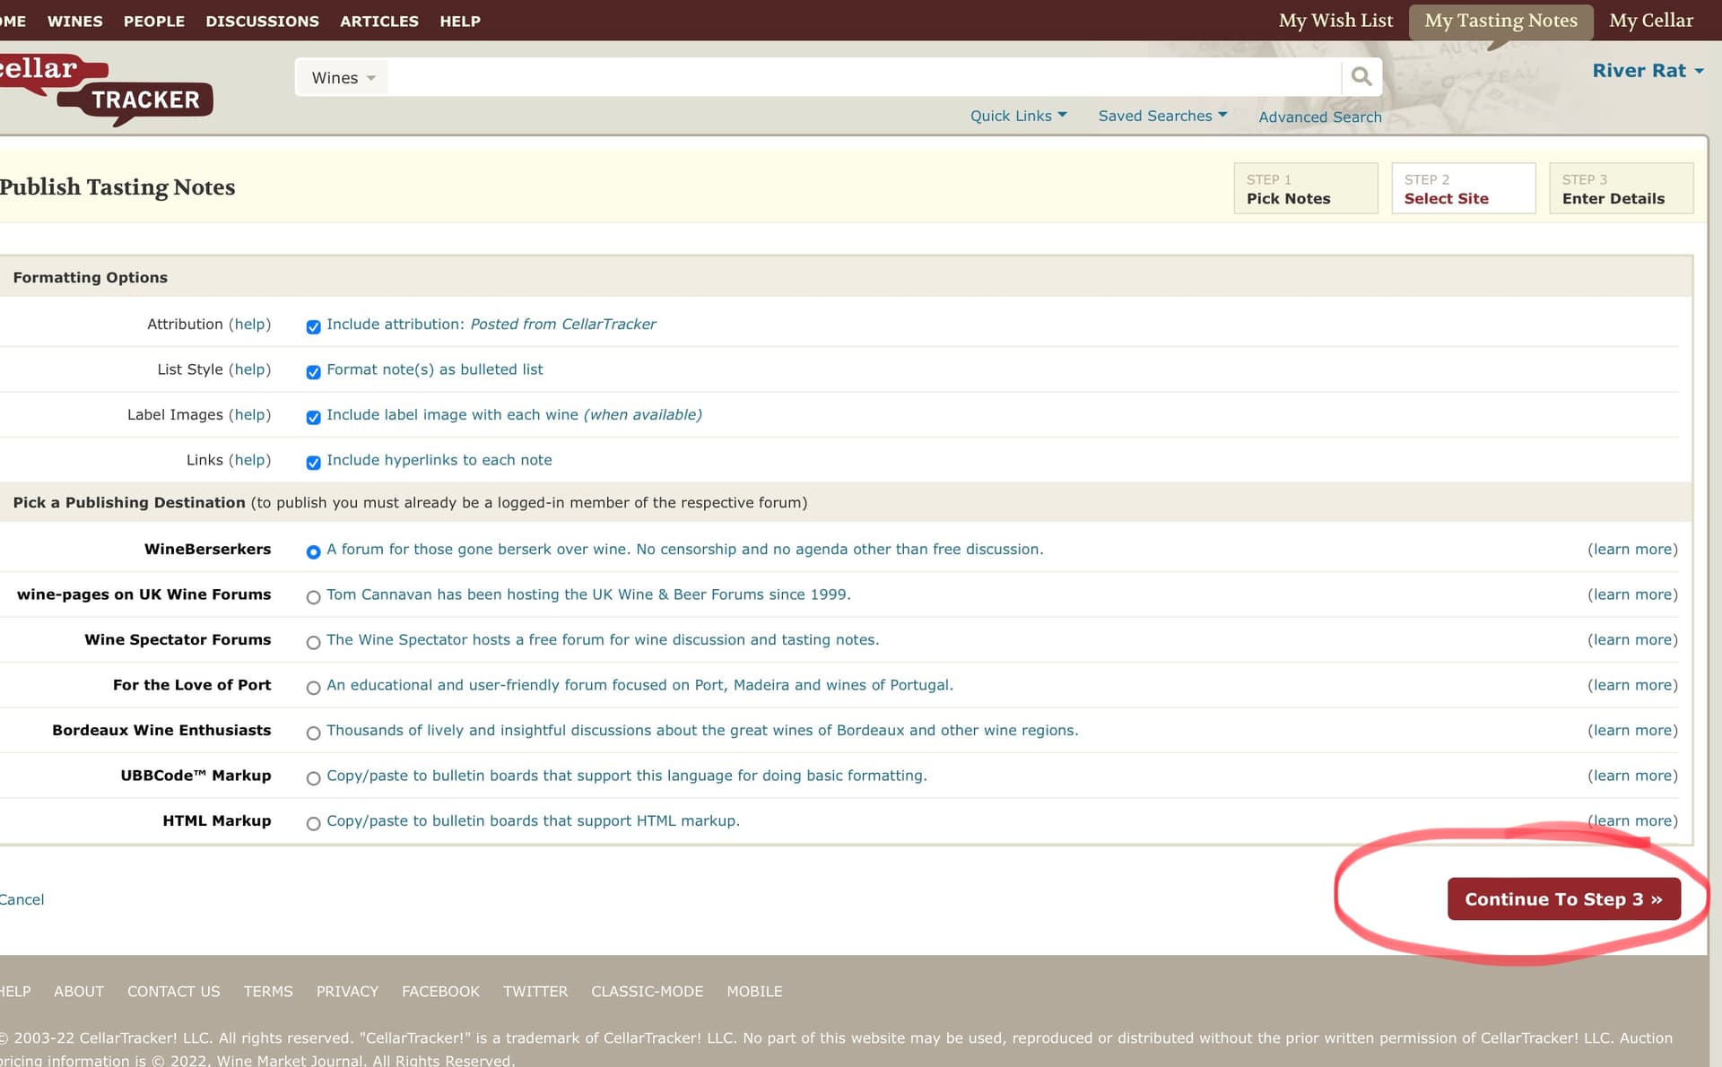Open Step 1 Pick Notes step
Viewport: 1722px width, 1067px height.
point(1305,188)
